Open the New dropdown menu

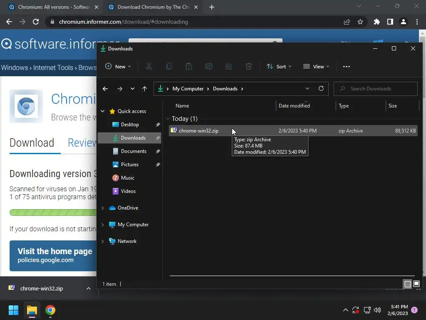point(118,66)
